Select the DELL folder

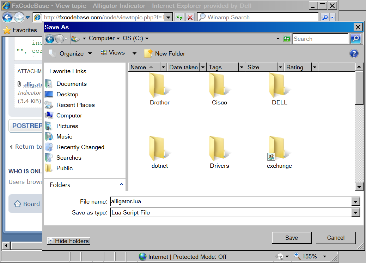pyautogui.click(x=279, y=89)
